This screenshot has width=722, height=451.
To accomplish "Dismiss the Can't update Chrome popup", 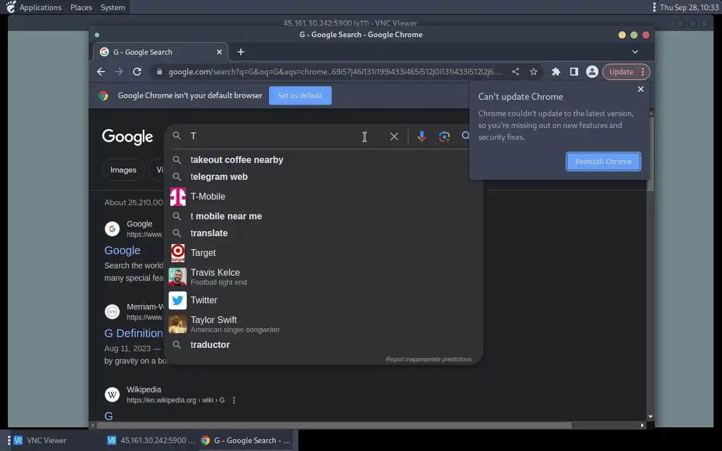I will (x=640, y=89).
